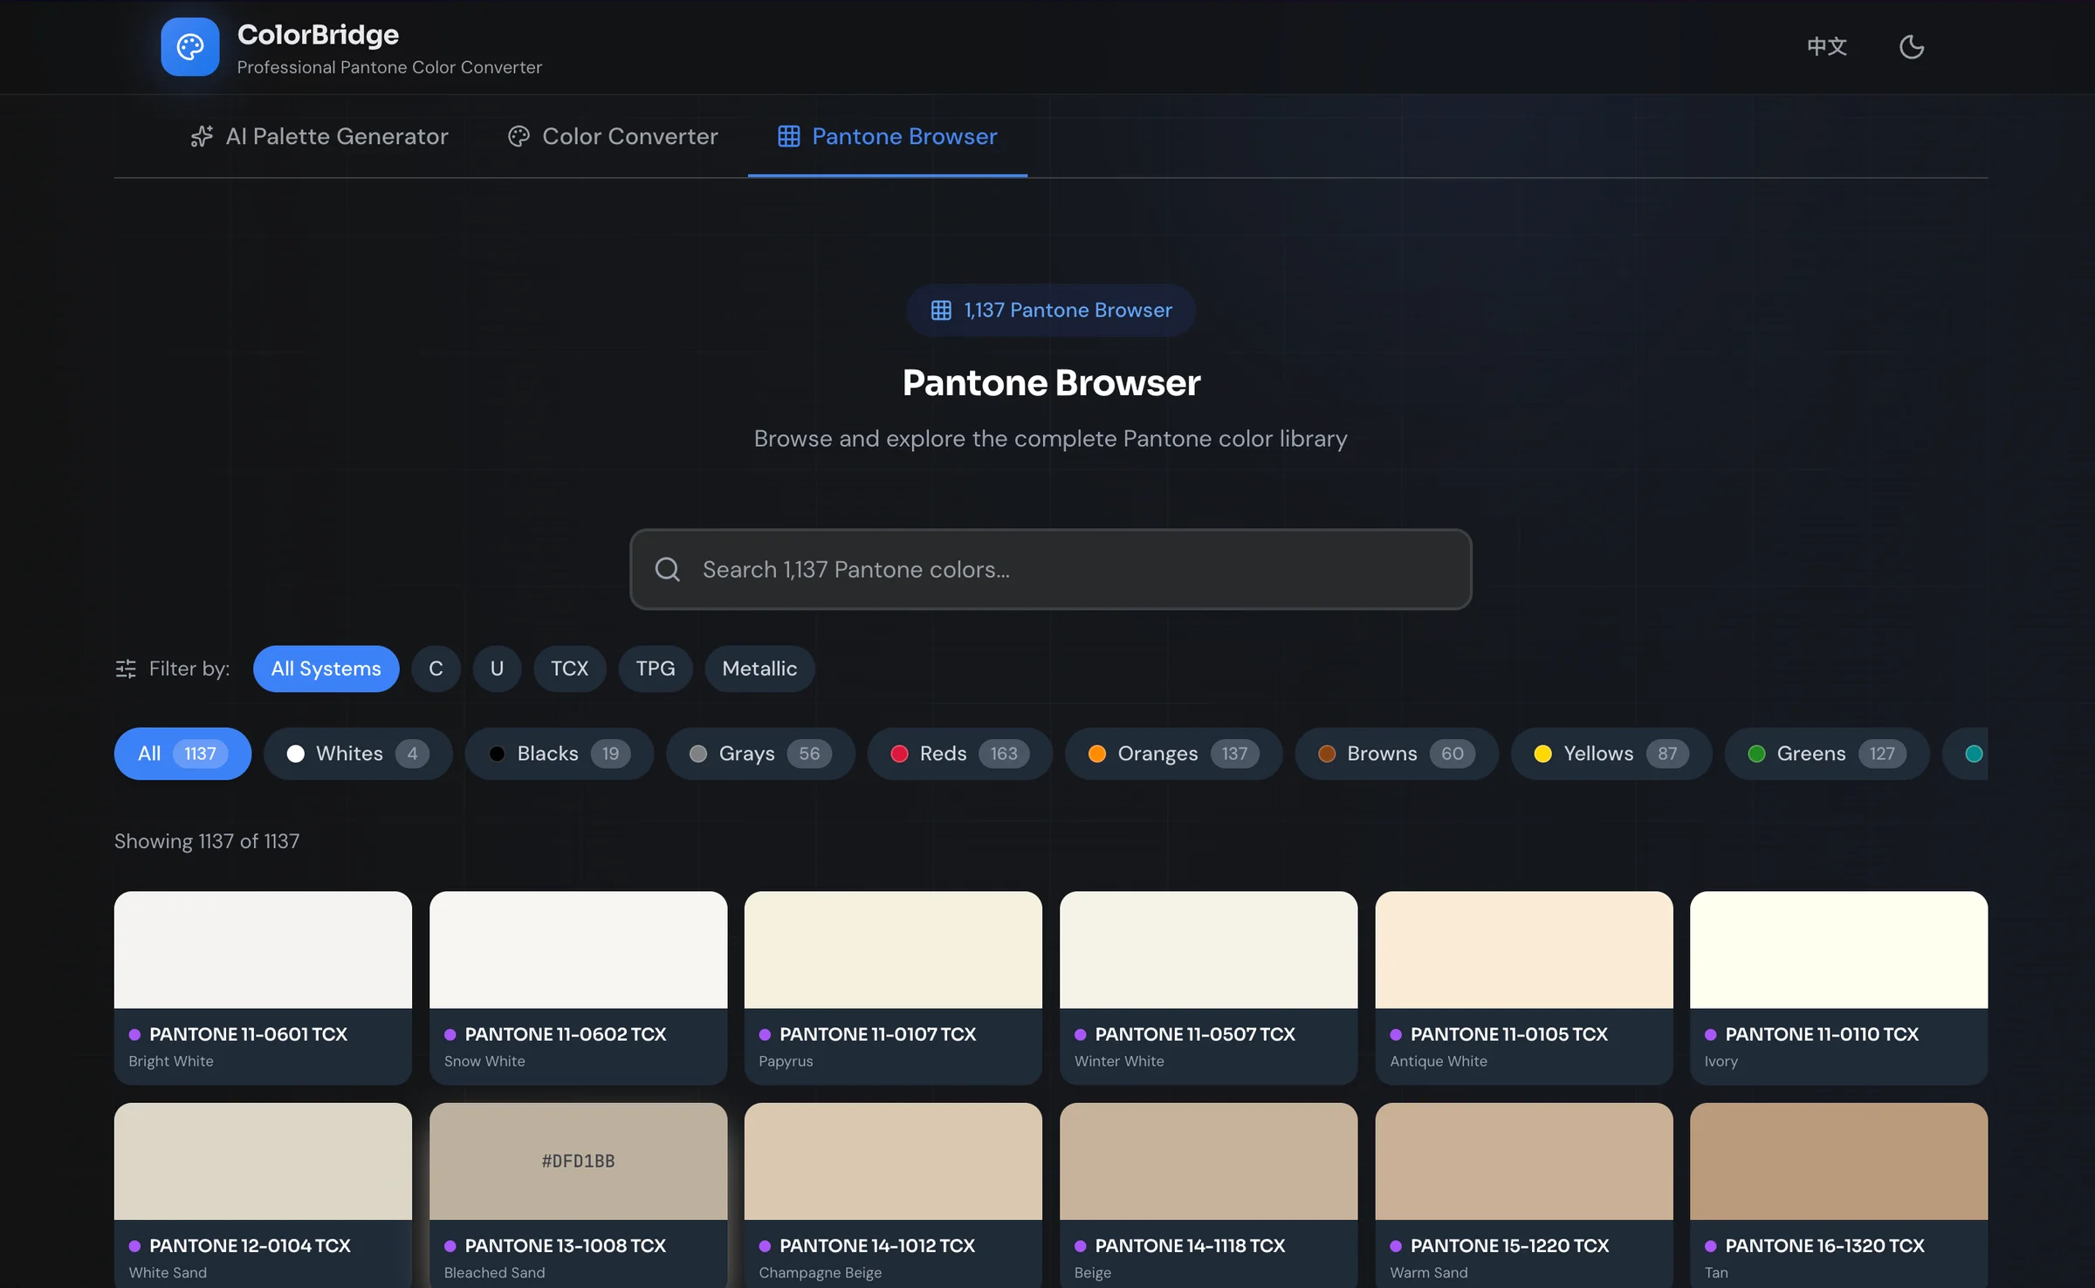The width and height of the screenshot is (2095, 1288).
Task: Click the Bright White color swatch
Action: 263,949
